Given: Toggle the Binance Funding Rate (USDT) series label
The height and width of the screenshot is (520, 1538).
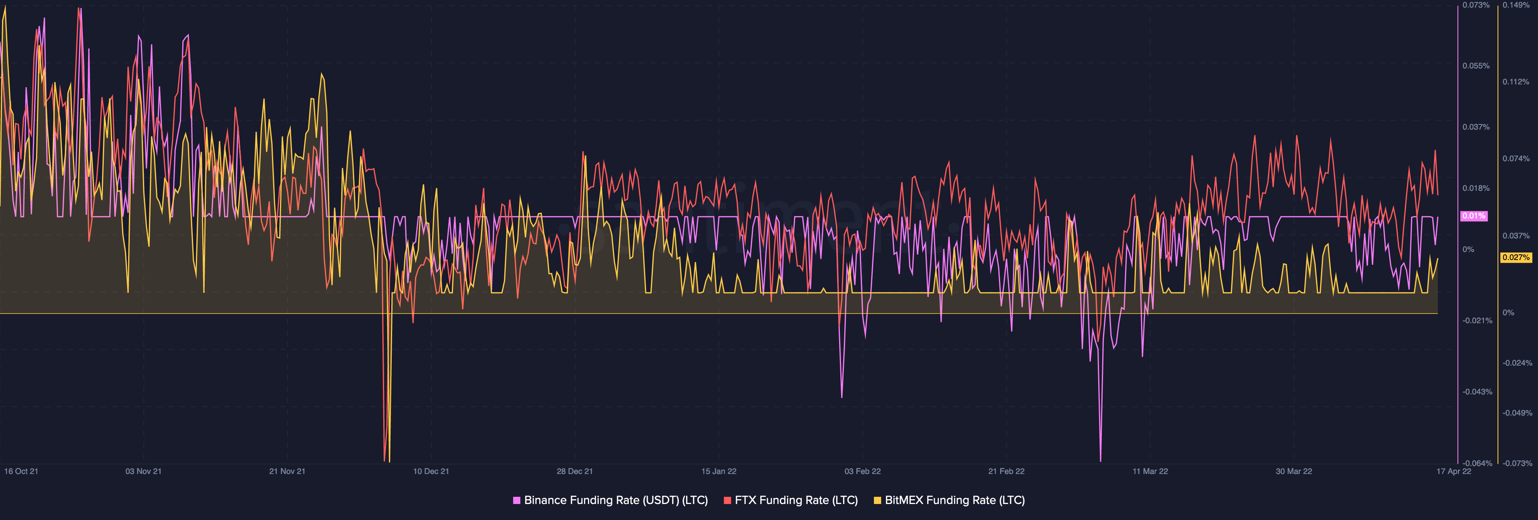Looking at the screenshot, I should tap(616, 500).
